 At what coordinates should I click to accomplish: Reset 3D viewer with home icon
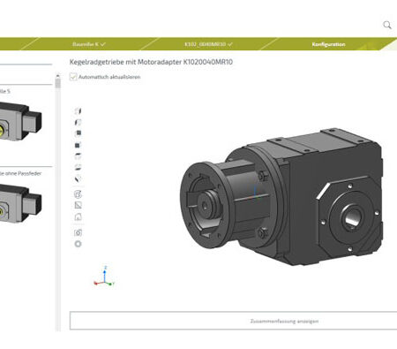coord(78,217)
